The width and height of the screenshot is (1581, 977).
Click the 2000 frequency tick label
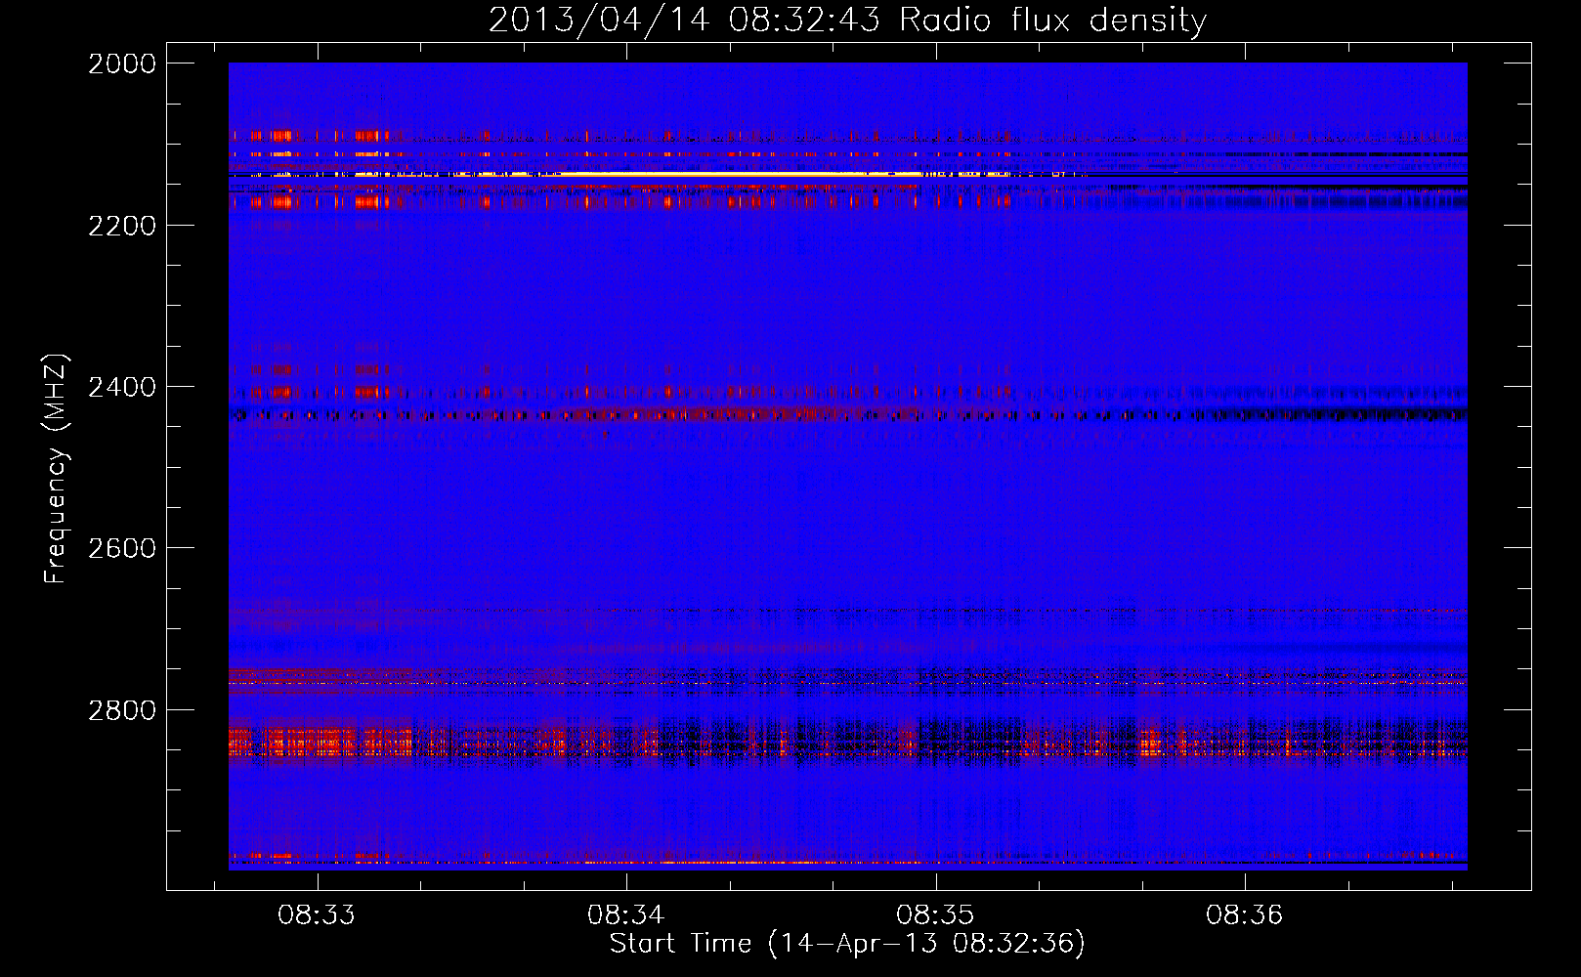(122, 64)
